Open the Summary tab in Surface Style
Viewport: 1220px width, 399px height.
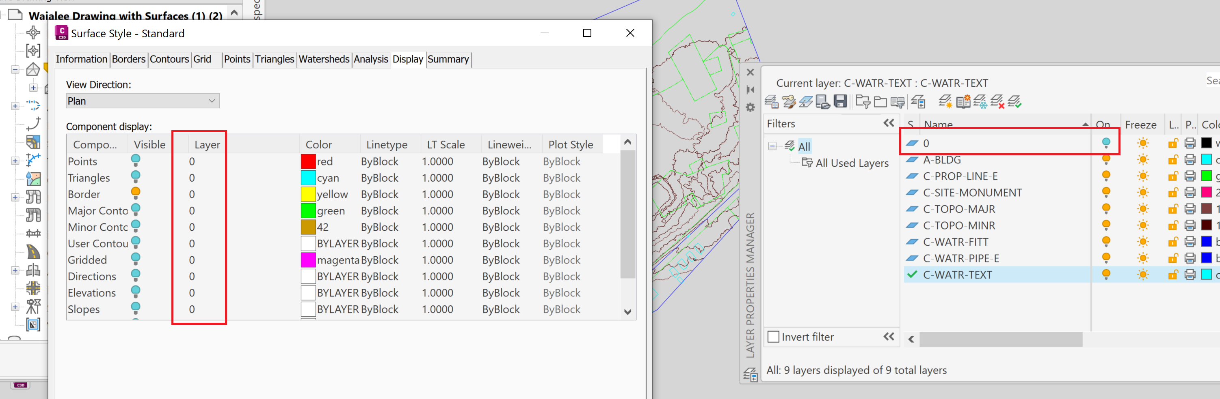click(448, 59)
